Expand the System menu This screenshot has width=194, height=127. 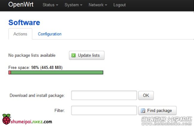(x=73, y=5)
